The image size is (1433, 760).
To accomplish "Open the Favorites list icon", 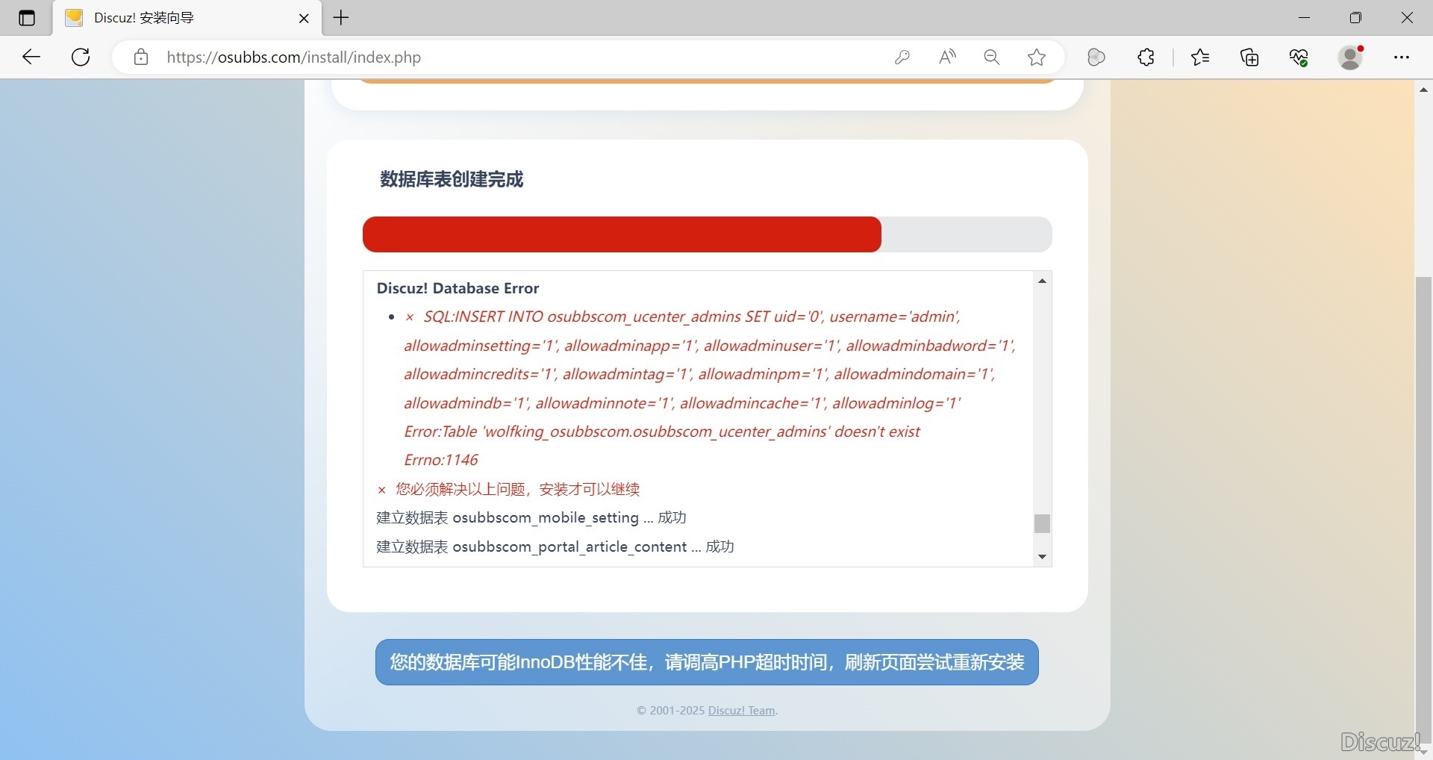I will pyautogui.click(x=1200, y=57).
